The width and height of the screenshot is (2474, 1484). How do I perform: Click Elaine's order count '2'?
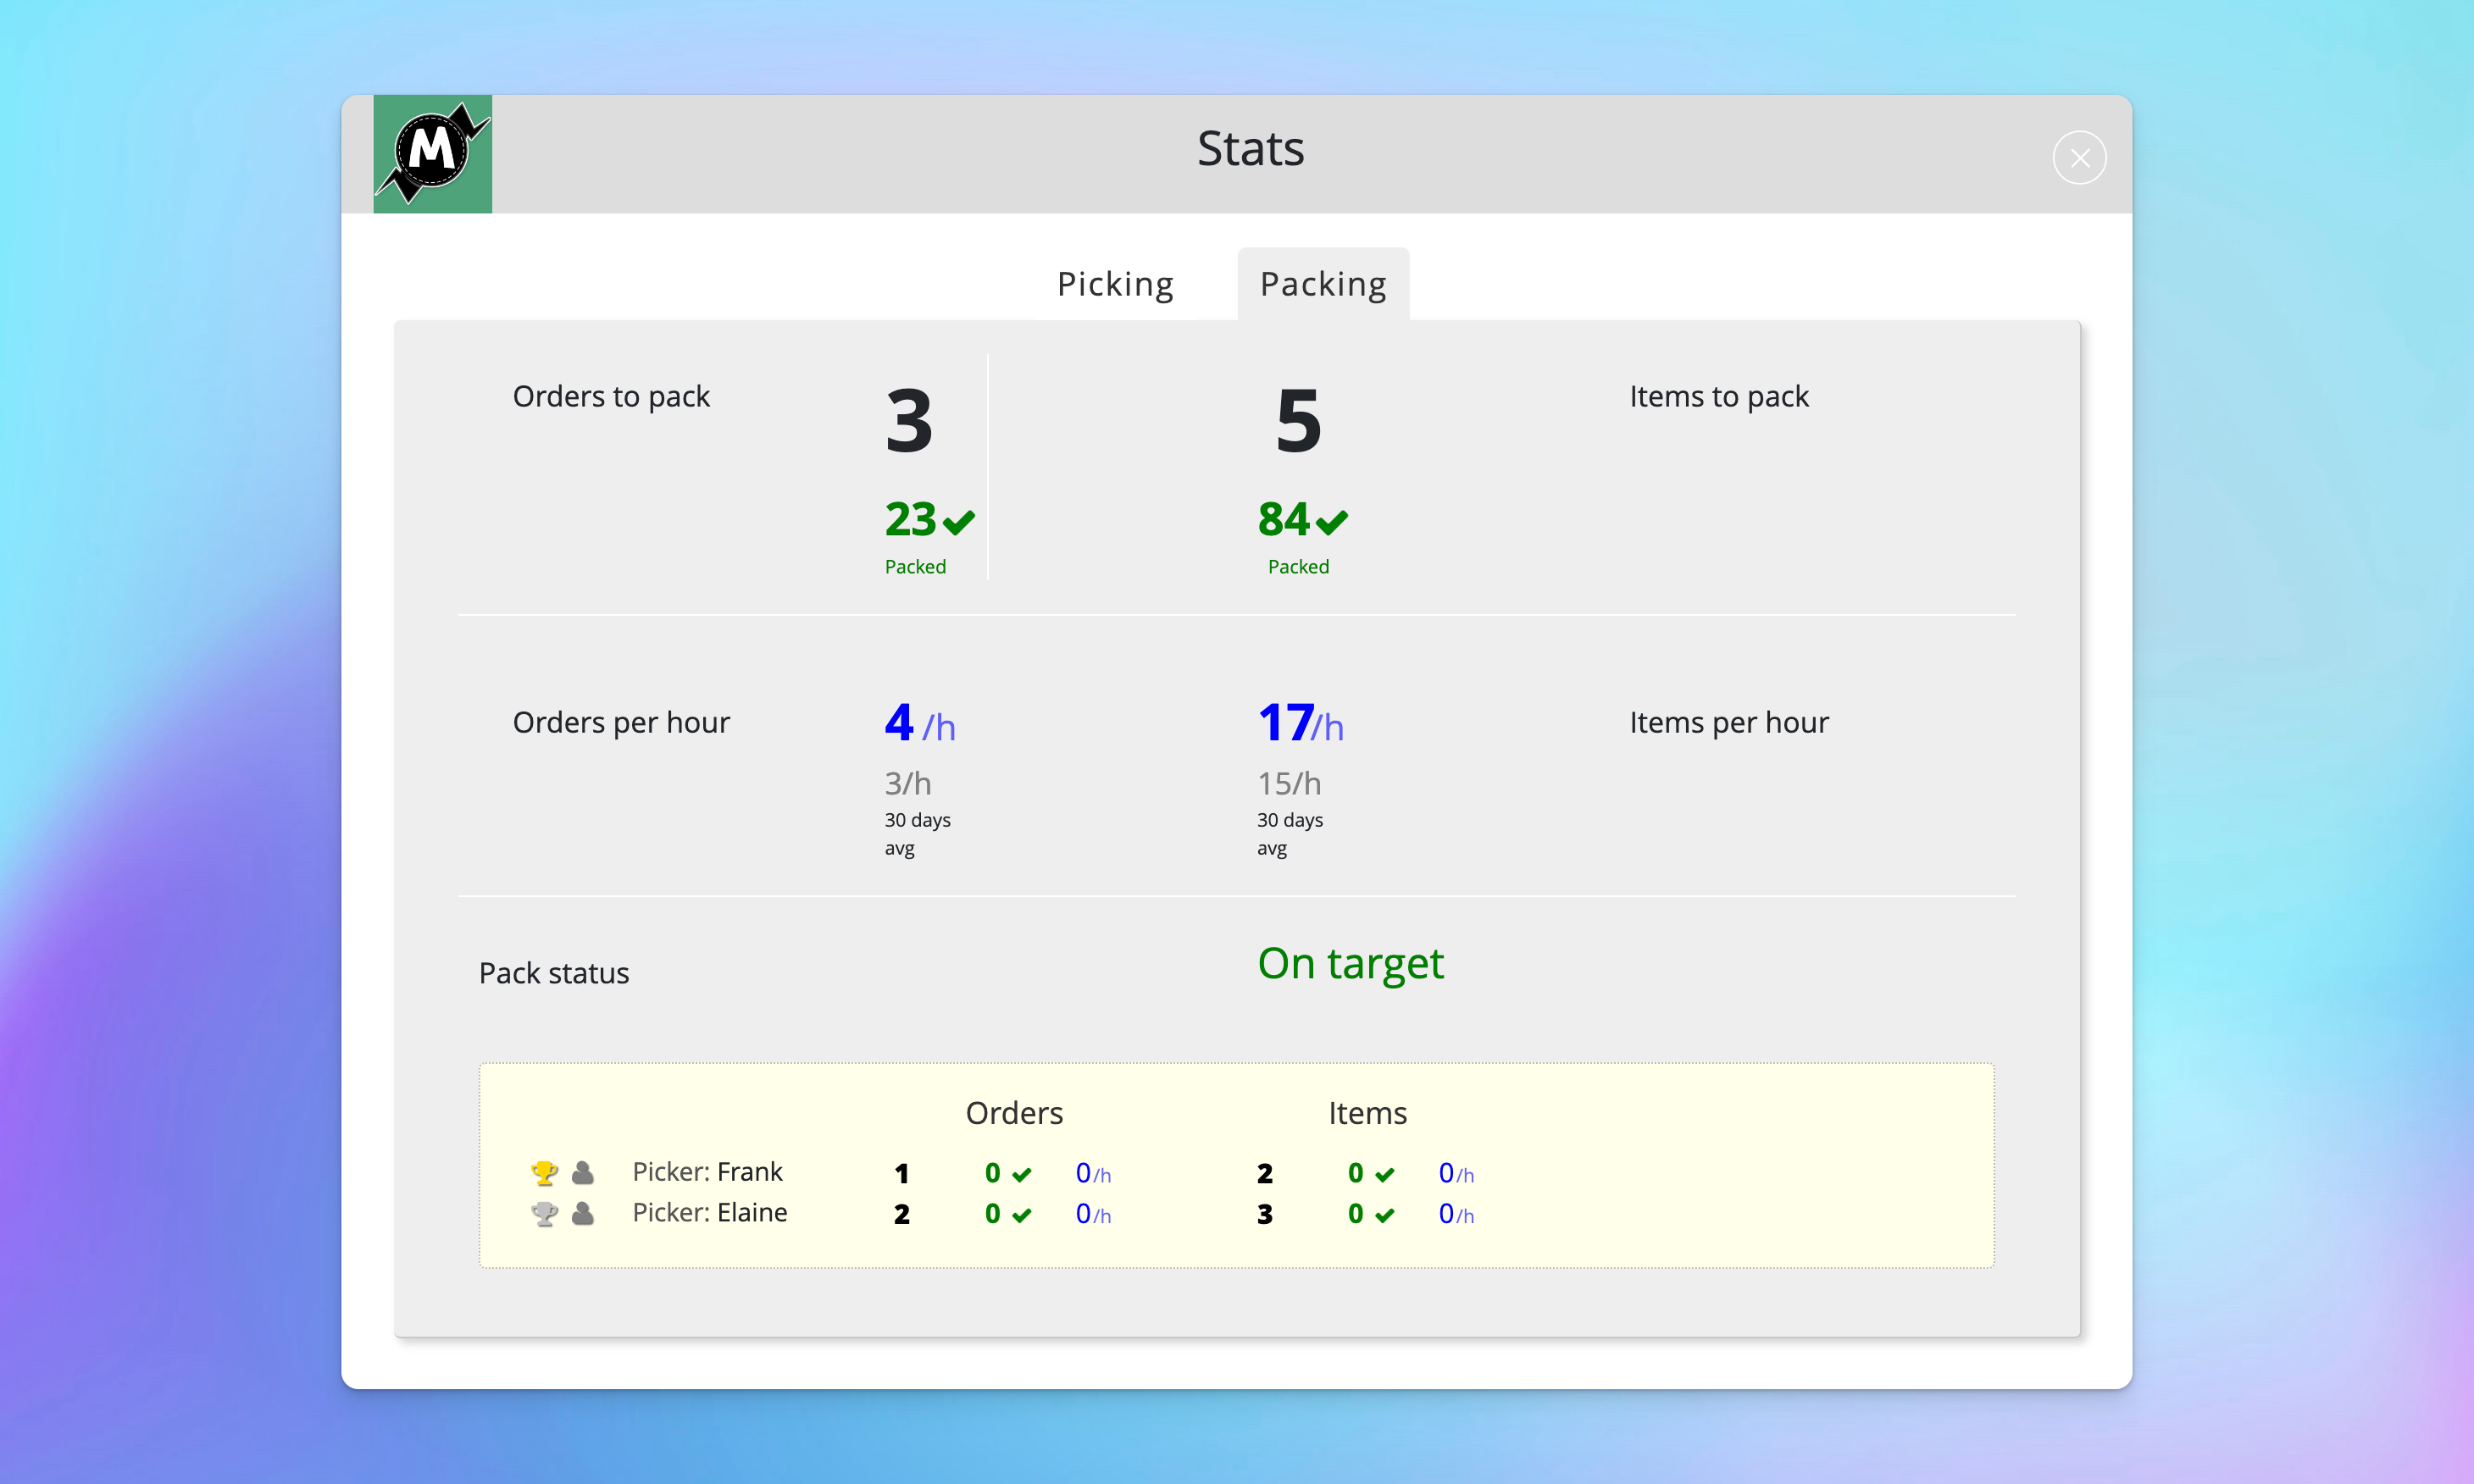tap(902, 1215)
